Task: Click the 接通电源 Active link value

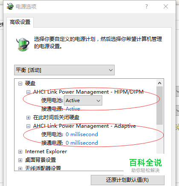Action: click(x=73, y=109)
